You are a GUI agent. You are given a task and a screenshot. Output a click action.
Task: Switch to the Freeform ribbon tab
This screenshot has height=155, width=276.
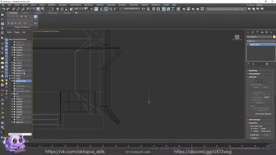click(x=25, y=13)
